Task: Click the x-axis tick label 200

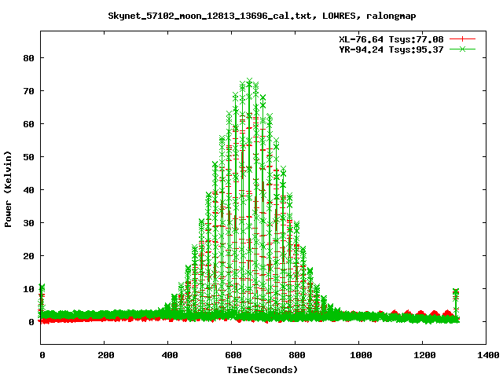Action: pyautogui.click(x=105, y=355)
